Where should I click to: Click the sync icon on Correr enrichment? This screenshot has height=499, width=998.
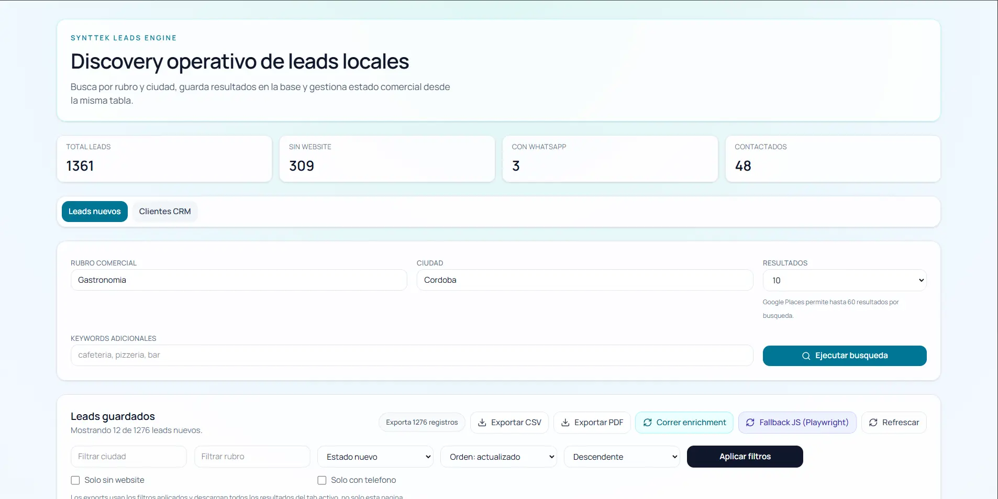coord(648,423)
